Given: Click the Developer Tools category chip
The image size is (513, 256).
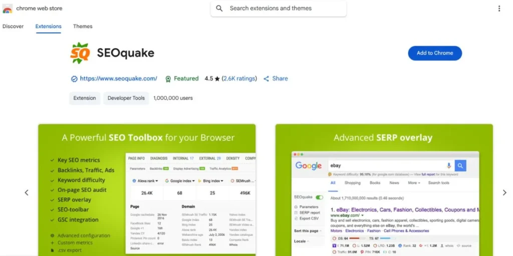Looking at the screenshot, I should [x=126, y=98].
